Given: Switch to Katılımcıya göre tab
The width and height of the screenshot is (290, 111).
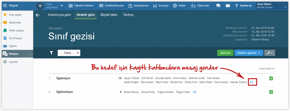Looking at the screenshot, I should [x=60, y=15].
